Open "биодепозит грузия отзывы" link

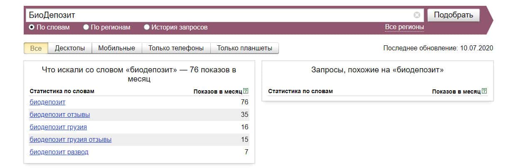coord(70,140)
